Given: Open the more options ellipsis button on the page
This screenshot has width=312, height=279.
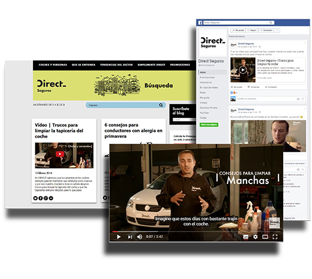Looking at the screenshot, I should click(277, 30).
